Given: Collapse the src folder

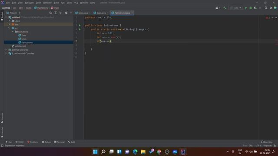Looking at the screenshot, I should [x=10, y=28].
